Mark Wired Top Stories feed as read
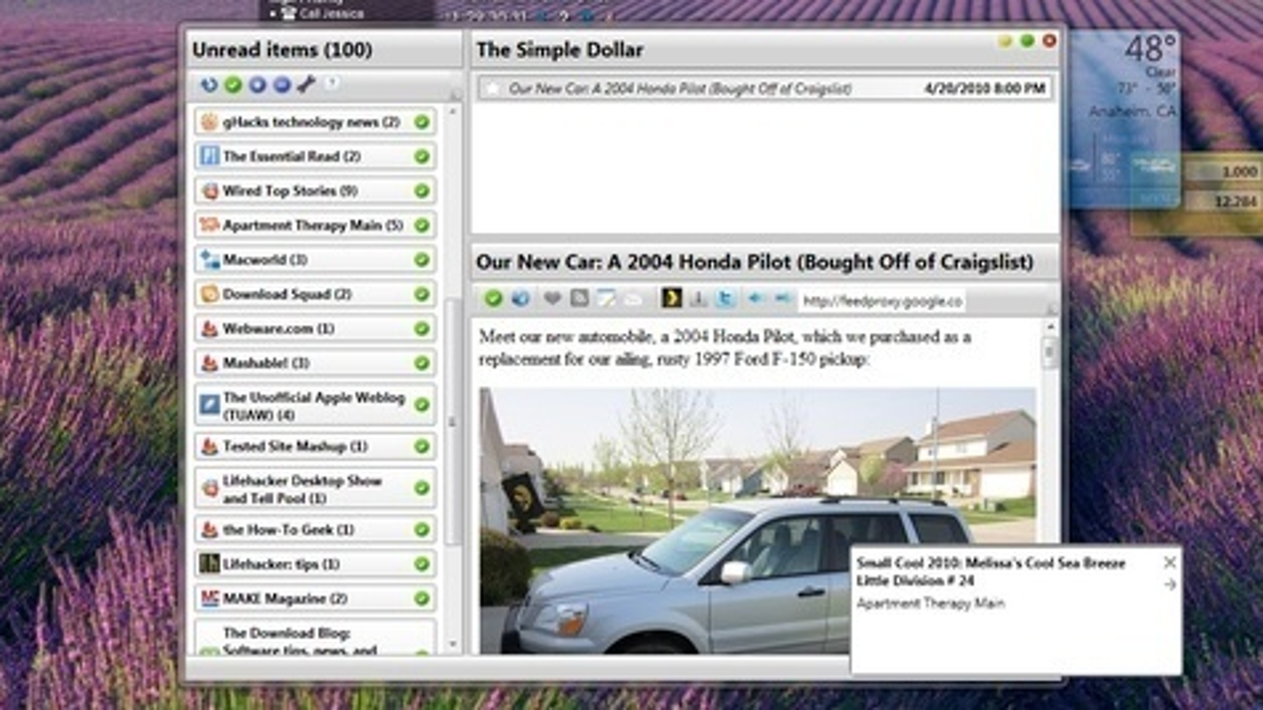Image resolution: width=1263 pixels, height=710 pixels. 422,191
